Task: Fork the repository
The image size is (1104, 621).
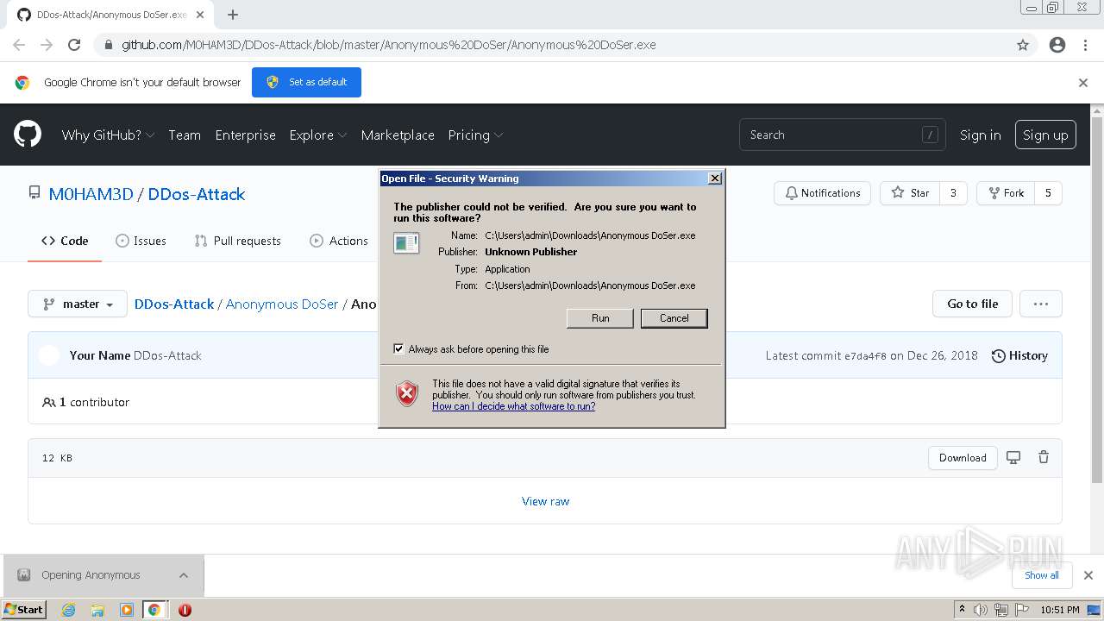Action: pyautogui.click(x=1006, y=193)
